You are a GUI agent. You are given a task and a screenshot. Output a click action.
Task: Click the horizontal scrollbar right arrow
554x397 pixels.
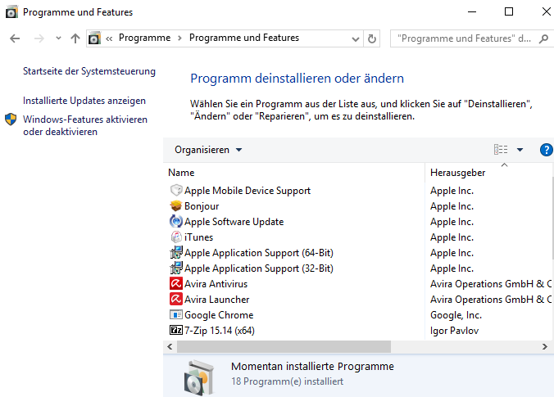[x=544, y=346]
